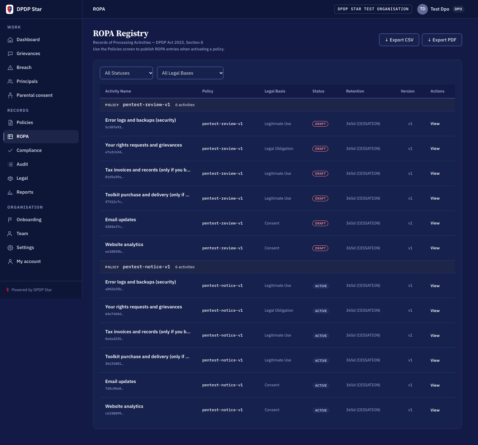Click the Reports bar chart icon

pos(10,192)
